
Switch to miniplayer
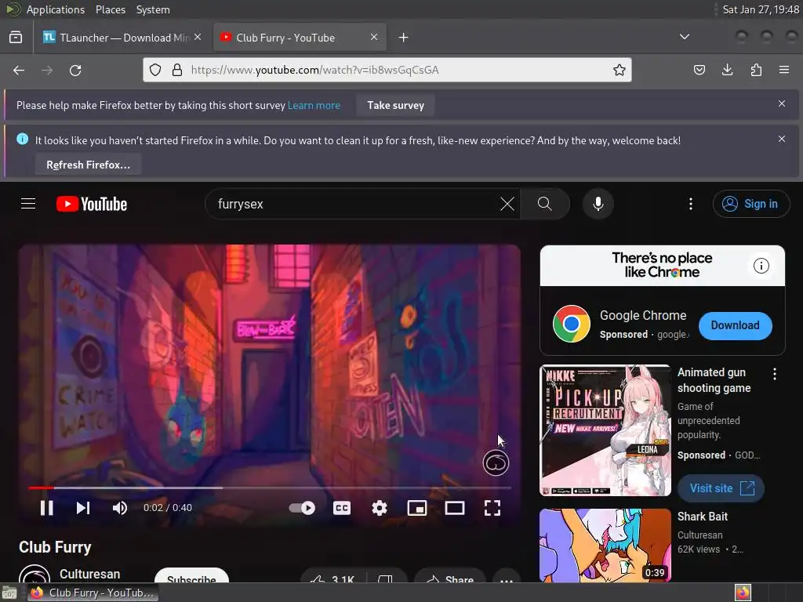417,508
